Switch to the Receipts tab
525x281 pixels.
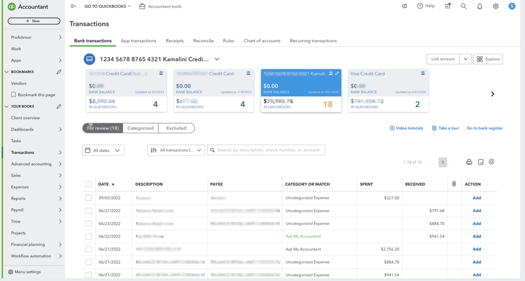coord(175,41)
